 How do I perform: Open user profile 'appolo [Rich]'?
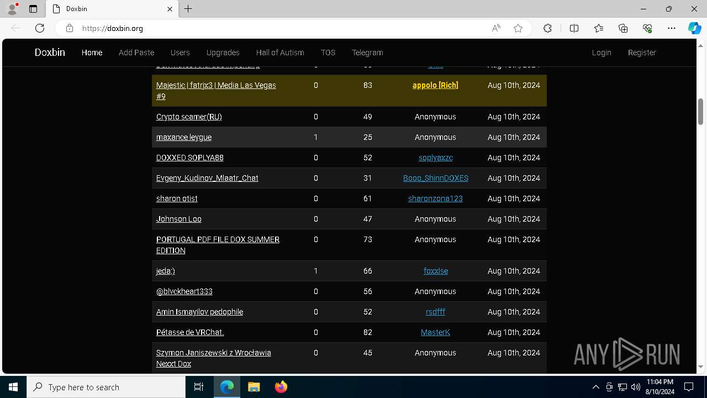click(x=435, y=85)
